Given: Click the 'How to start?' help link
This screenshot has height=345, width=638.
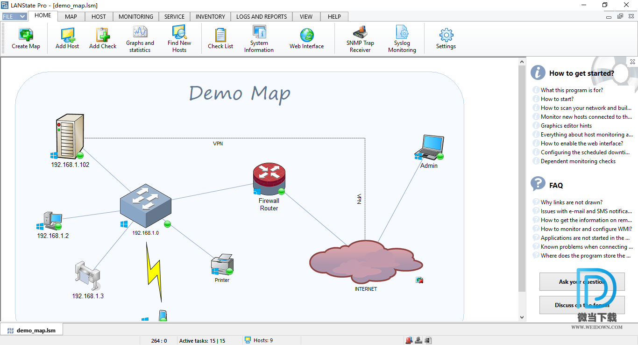Looking at the screenshot, I should tap(557, 99).
